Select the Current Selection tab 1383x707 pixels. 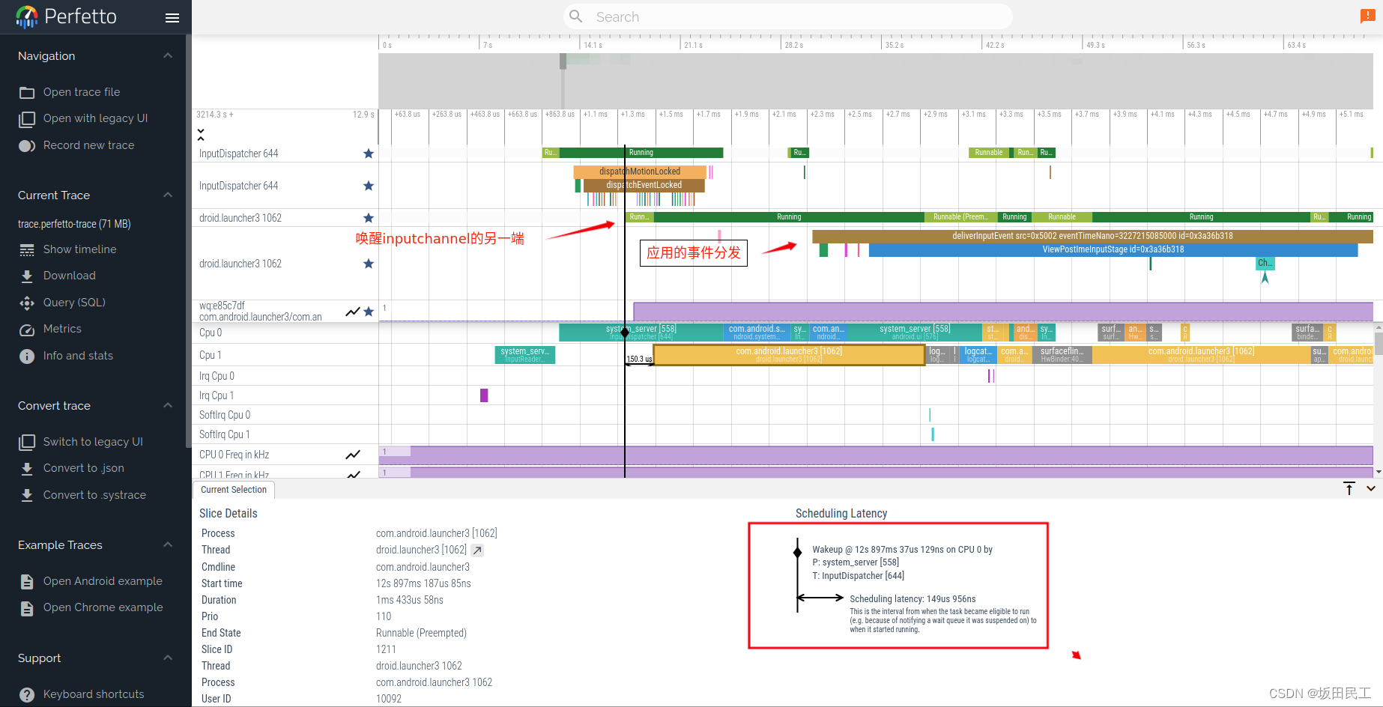[x=234, y=490]
